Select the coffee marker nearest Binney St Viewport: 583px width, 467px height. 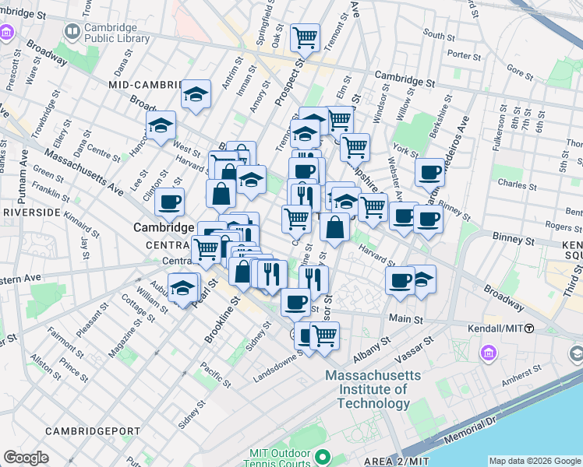pos(429,219)
